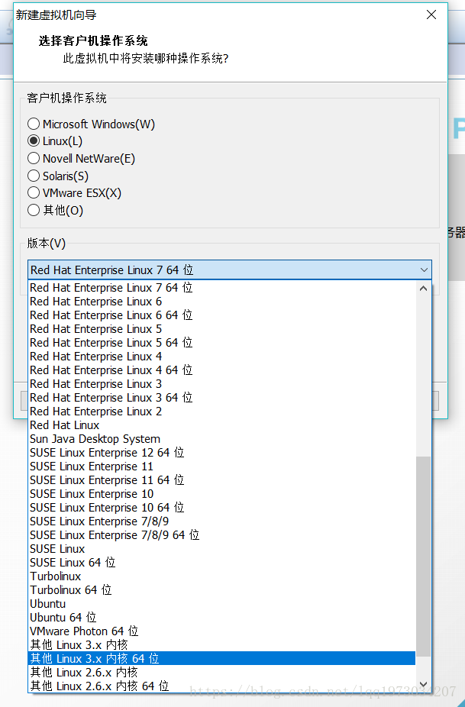Image resolution: width=465 pixels, height=707 pixels.
Task: Select Red Hat Enterprise Linux 3 64 位
Action: tap(221, 398)
